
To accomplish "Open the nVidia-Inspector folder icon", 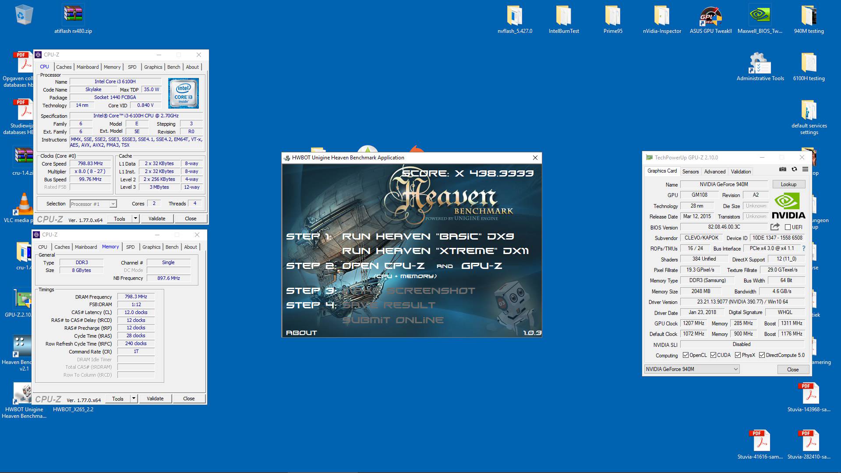I will point(662,18).
